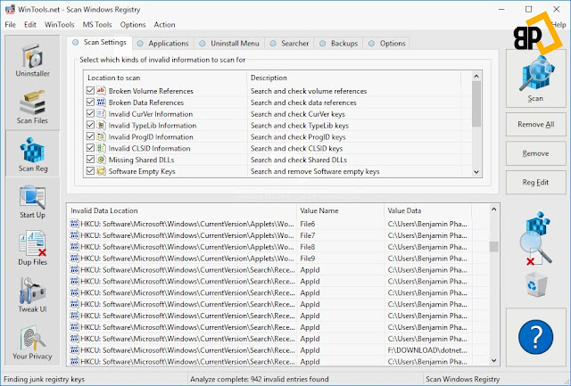The height and width of the screenshot is (386, 571).
Task: Click the WinTools.net title bar app icon
Action: click(10, 10)
